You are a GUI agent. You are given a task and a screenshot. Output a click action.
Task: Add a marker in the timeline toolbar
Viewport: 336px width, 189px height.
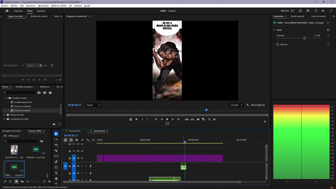click(x=82, y=140)
